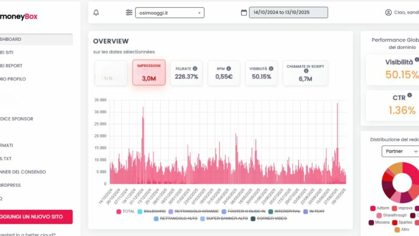
Task: Click the calendar icon by date range
Action: [x=244, y=13]
